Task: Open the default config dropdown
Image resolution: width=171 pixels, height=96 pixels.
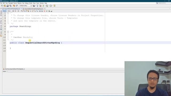Action: pos(26,6)
